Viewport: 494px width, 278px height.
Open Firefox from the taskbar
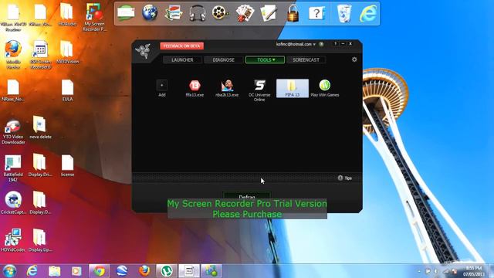click(144, 271)
